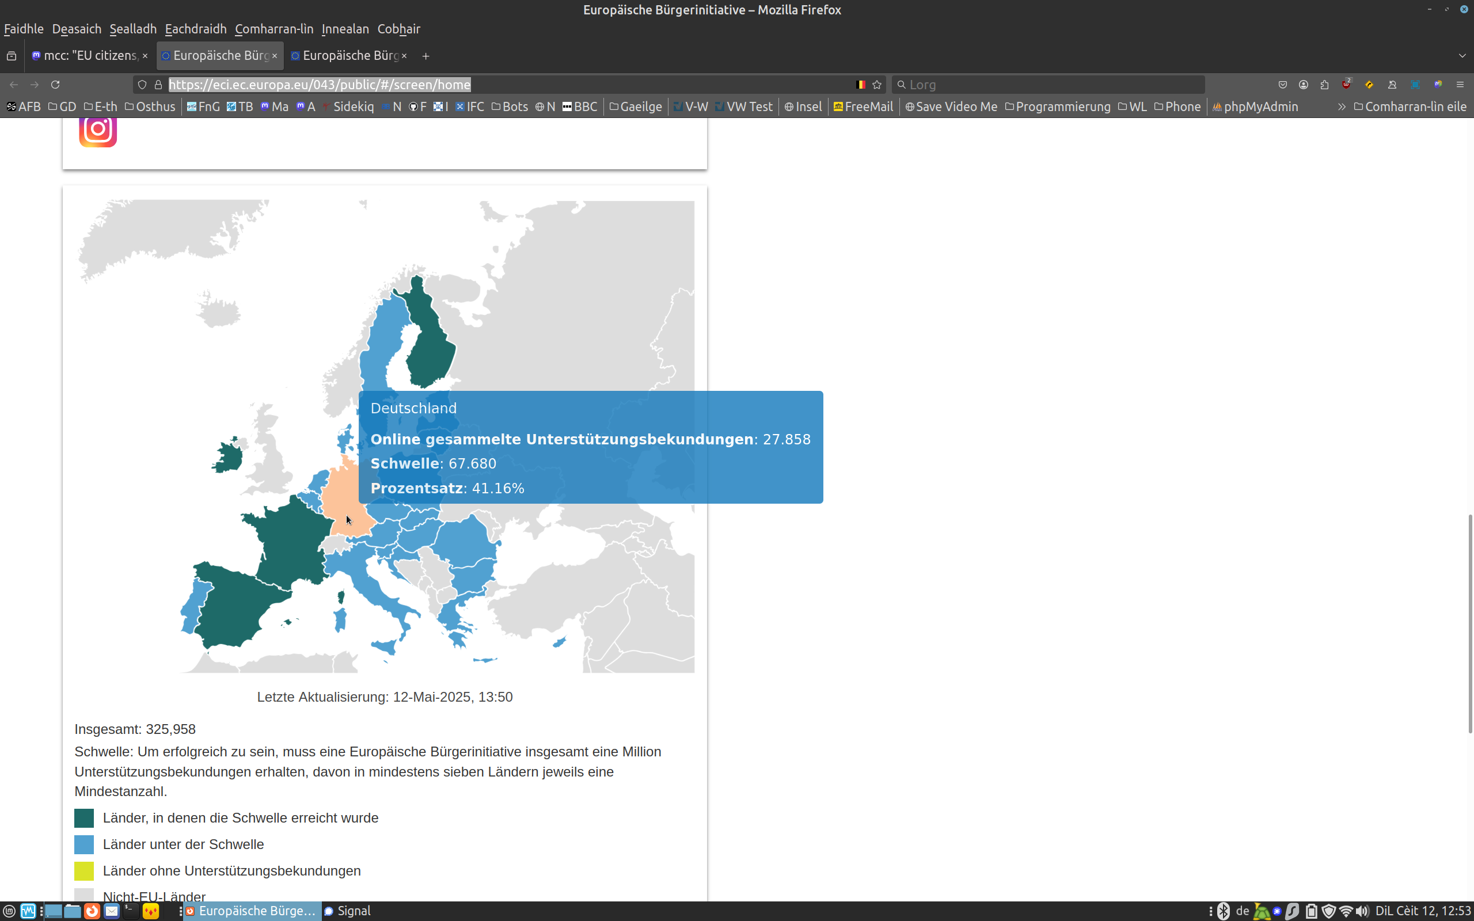
Task: Open the Eachdraidh menu
Action: point(196,29)
